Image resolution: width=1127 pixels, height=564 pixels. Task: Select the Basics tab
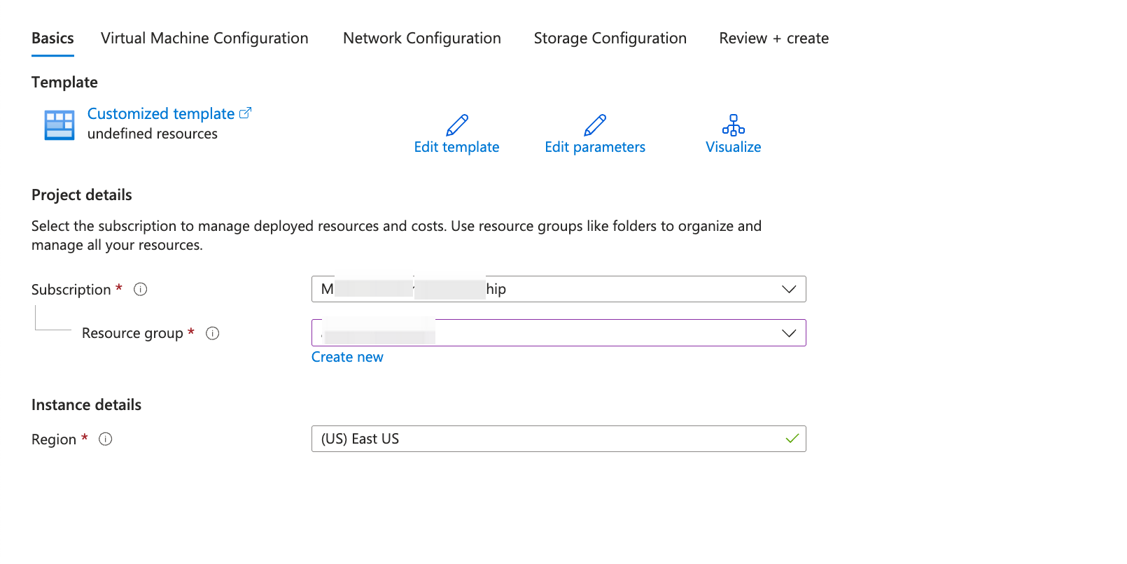click(x=52, y=38)
